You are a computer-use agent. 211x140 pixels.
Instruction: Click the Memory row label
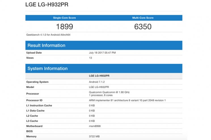click(x=31, y=136)
